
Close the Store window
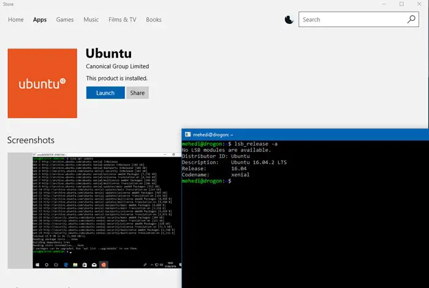click(x=419, y=4)
